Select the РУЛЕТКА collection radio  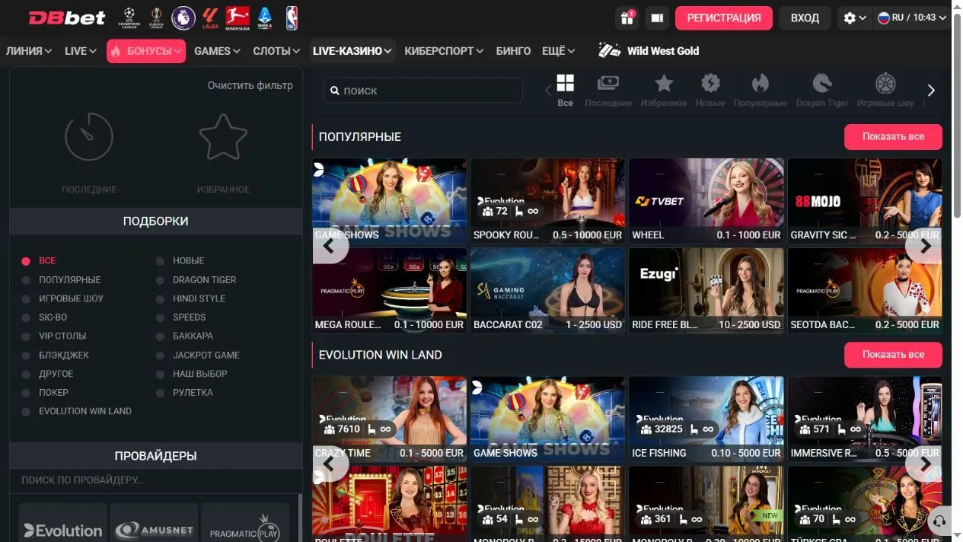(160, 393)
